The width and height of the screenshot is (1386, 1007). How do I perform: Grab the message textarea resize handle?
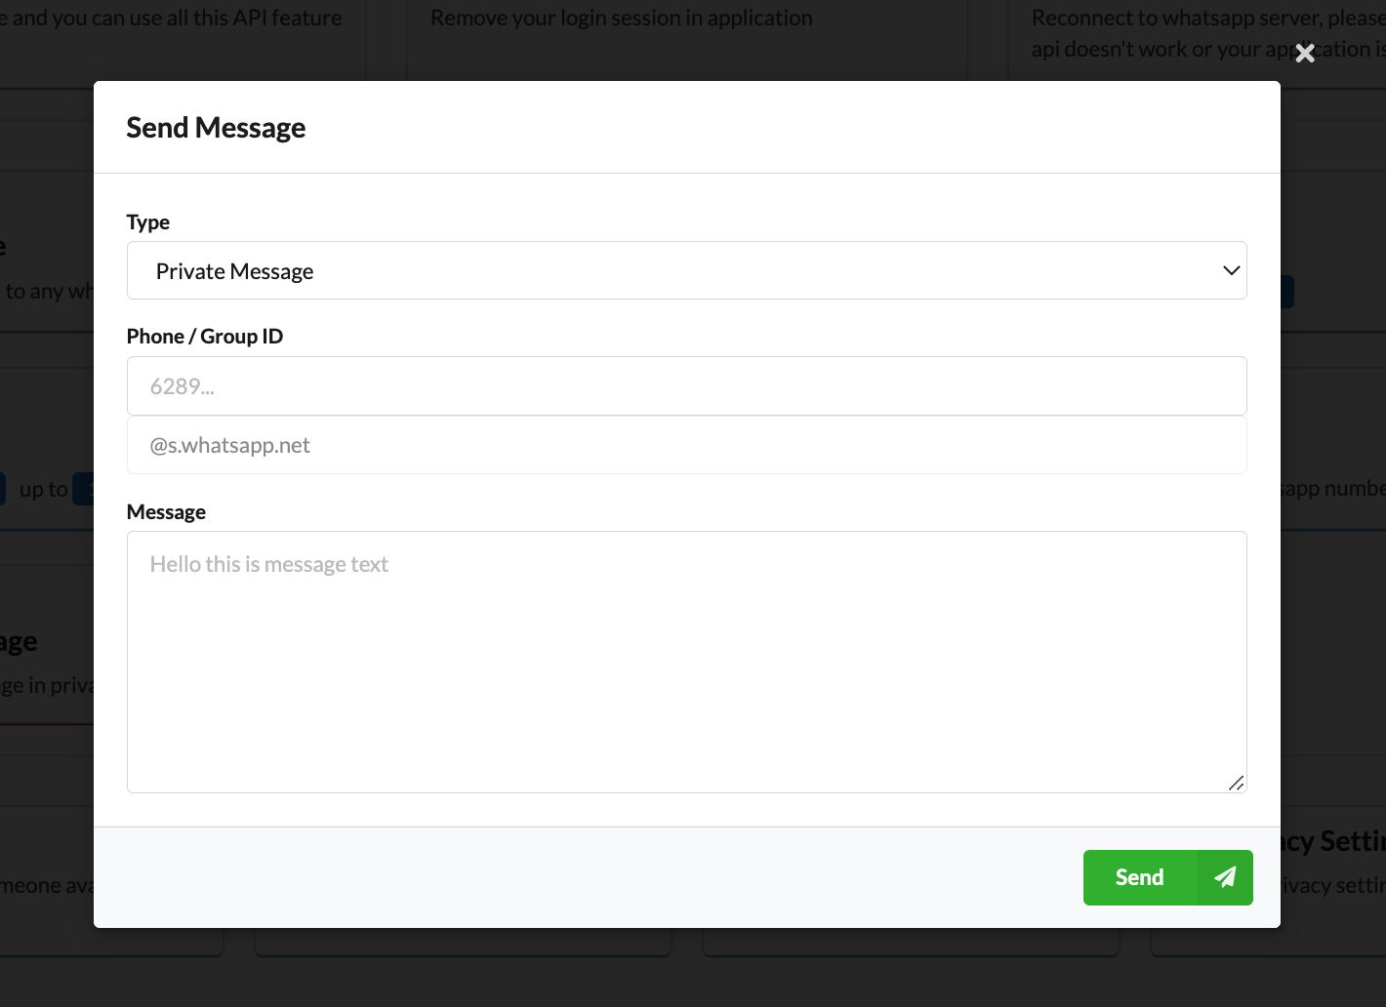[x=1237, y=783]
